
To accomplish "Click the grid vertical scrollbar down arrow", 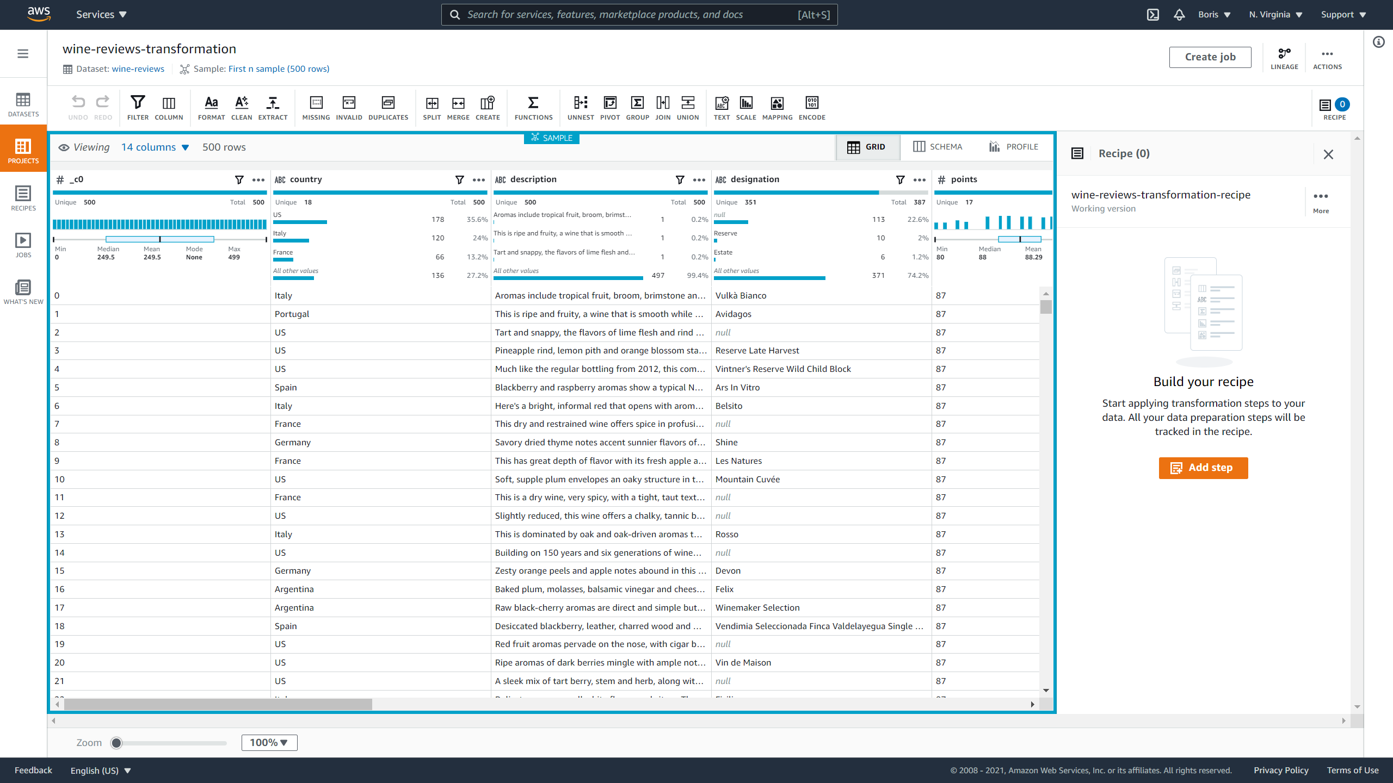I will click(1046, 691).
